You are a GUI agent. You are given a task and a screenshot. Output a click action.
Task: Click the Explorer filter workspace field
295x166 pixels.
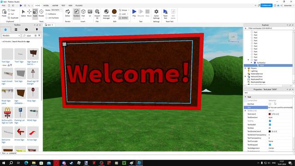click(269, 29)
